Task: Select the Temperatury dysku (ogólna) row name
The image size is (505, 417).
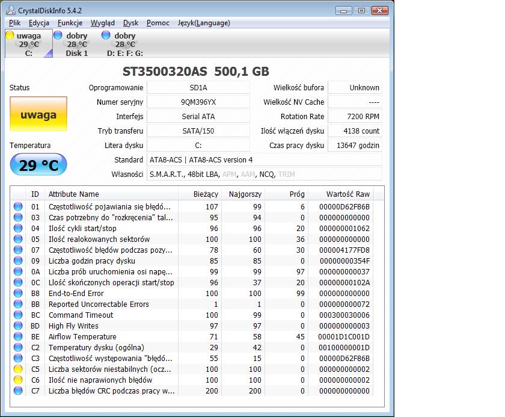Action: tap(96, 347)
